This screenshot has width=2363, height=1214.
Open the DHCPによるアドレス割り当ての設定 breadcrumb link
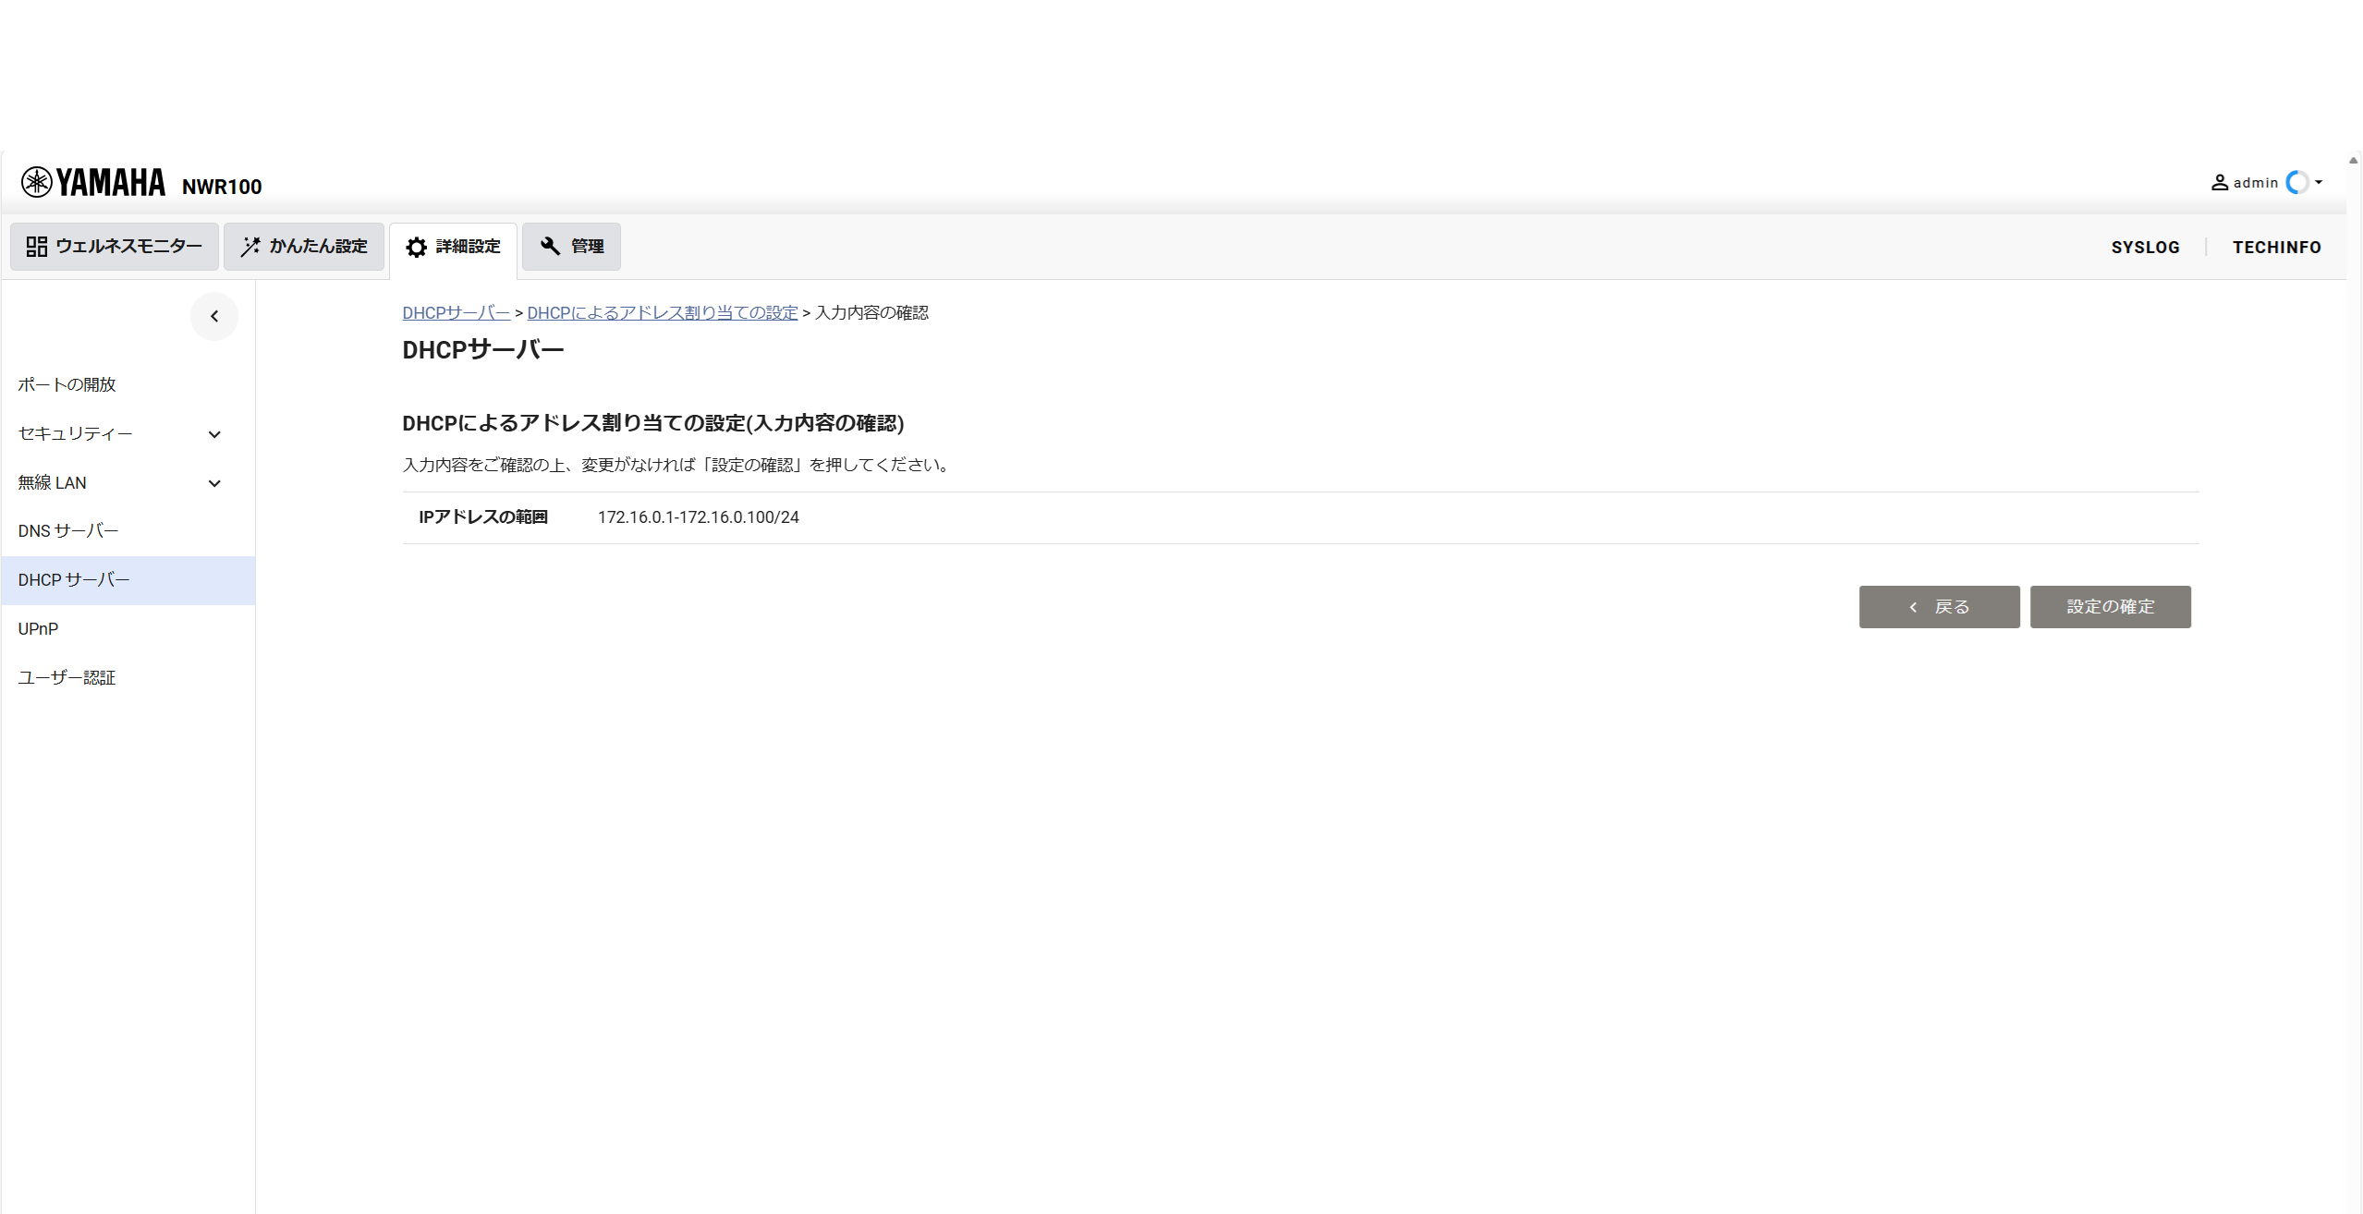click(x=662, y=313)
